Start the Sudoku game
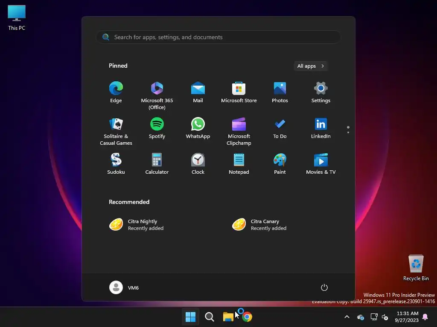This screenshot has width=437, height=327. (x=116, y=164)
